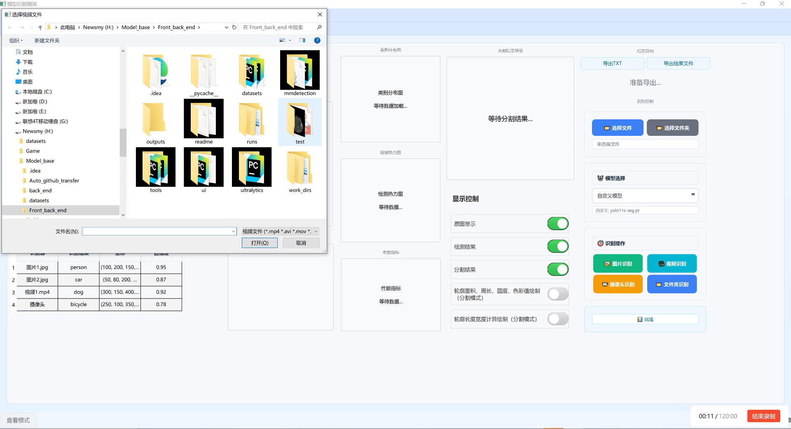Click the search magnifier icon
Viewport: 791px width, 429px height.
(319, 27)
